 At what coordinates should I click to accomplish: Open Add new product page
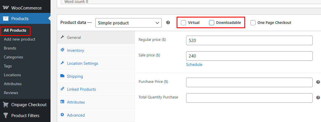pyautogui.click(x=20, y=39)
